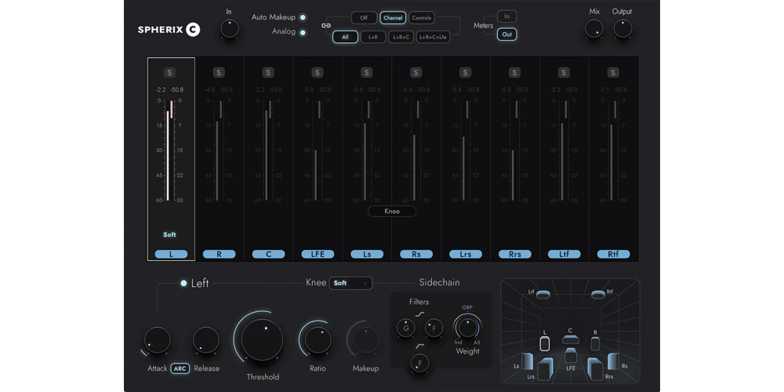Solo the Lrs channel
784x392 pixels.
466,72
